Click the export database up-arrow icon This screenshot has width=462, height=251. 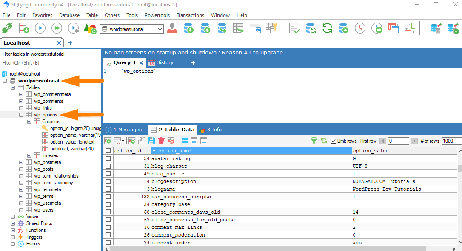click(205, 28)
